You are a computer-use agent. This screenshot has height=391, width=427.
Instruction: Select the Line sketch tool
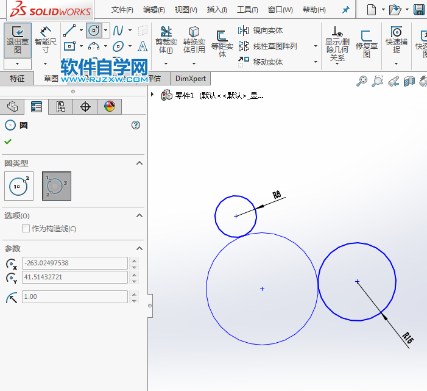click(x=69, y=30)
